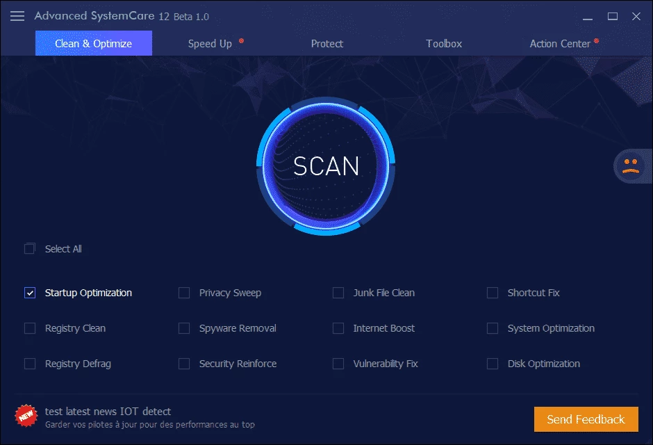
Task: Maximize the application window
Action: pos(613,16)
